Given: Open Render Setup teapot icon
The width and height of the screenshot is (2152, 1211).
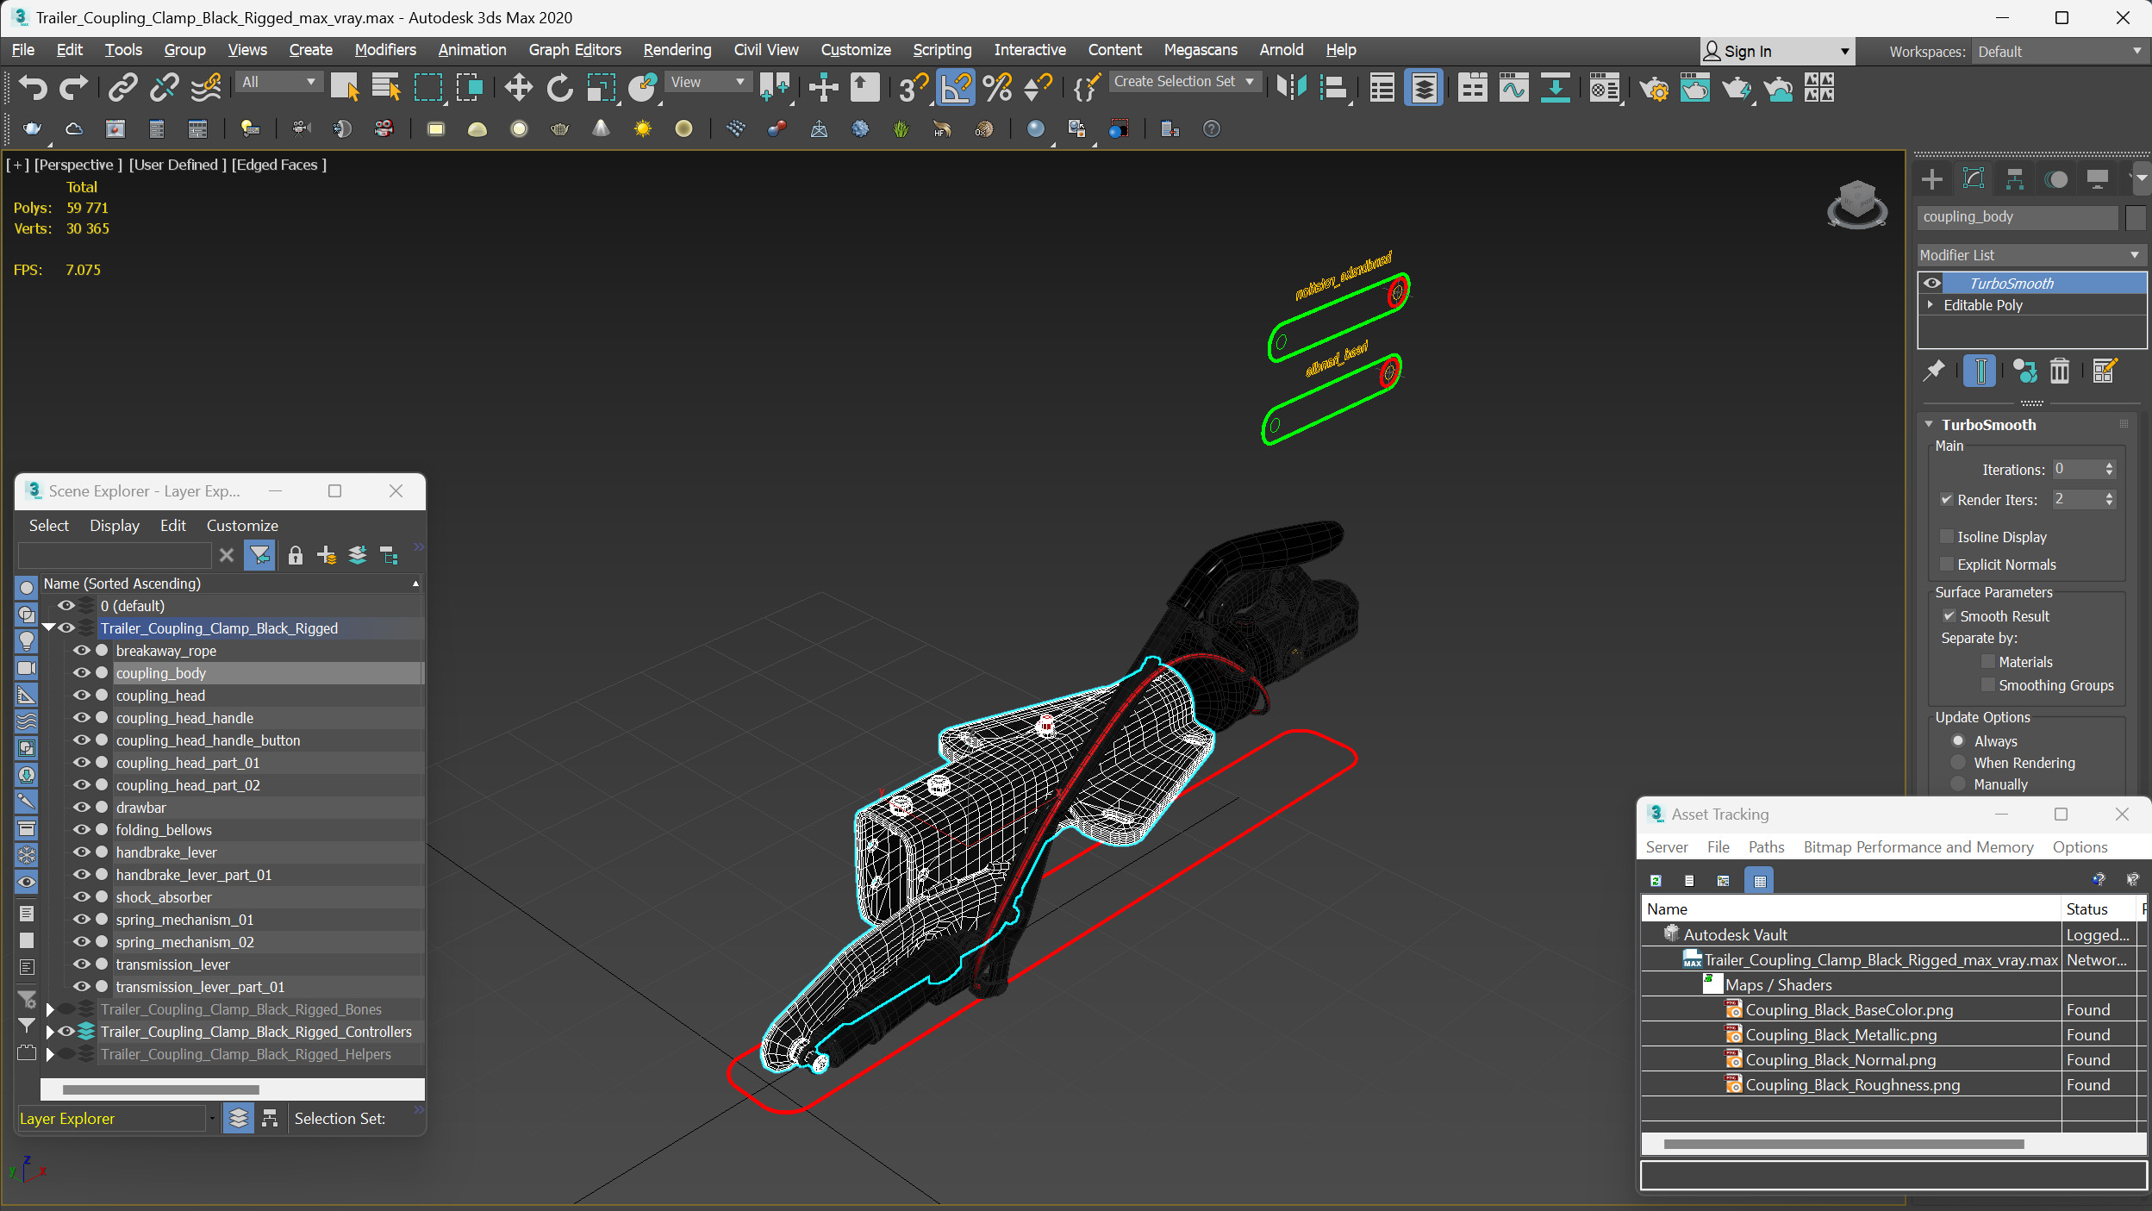Looking at the screenshot, I should 1654,87.
